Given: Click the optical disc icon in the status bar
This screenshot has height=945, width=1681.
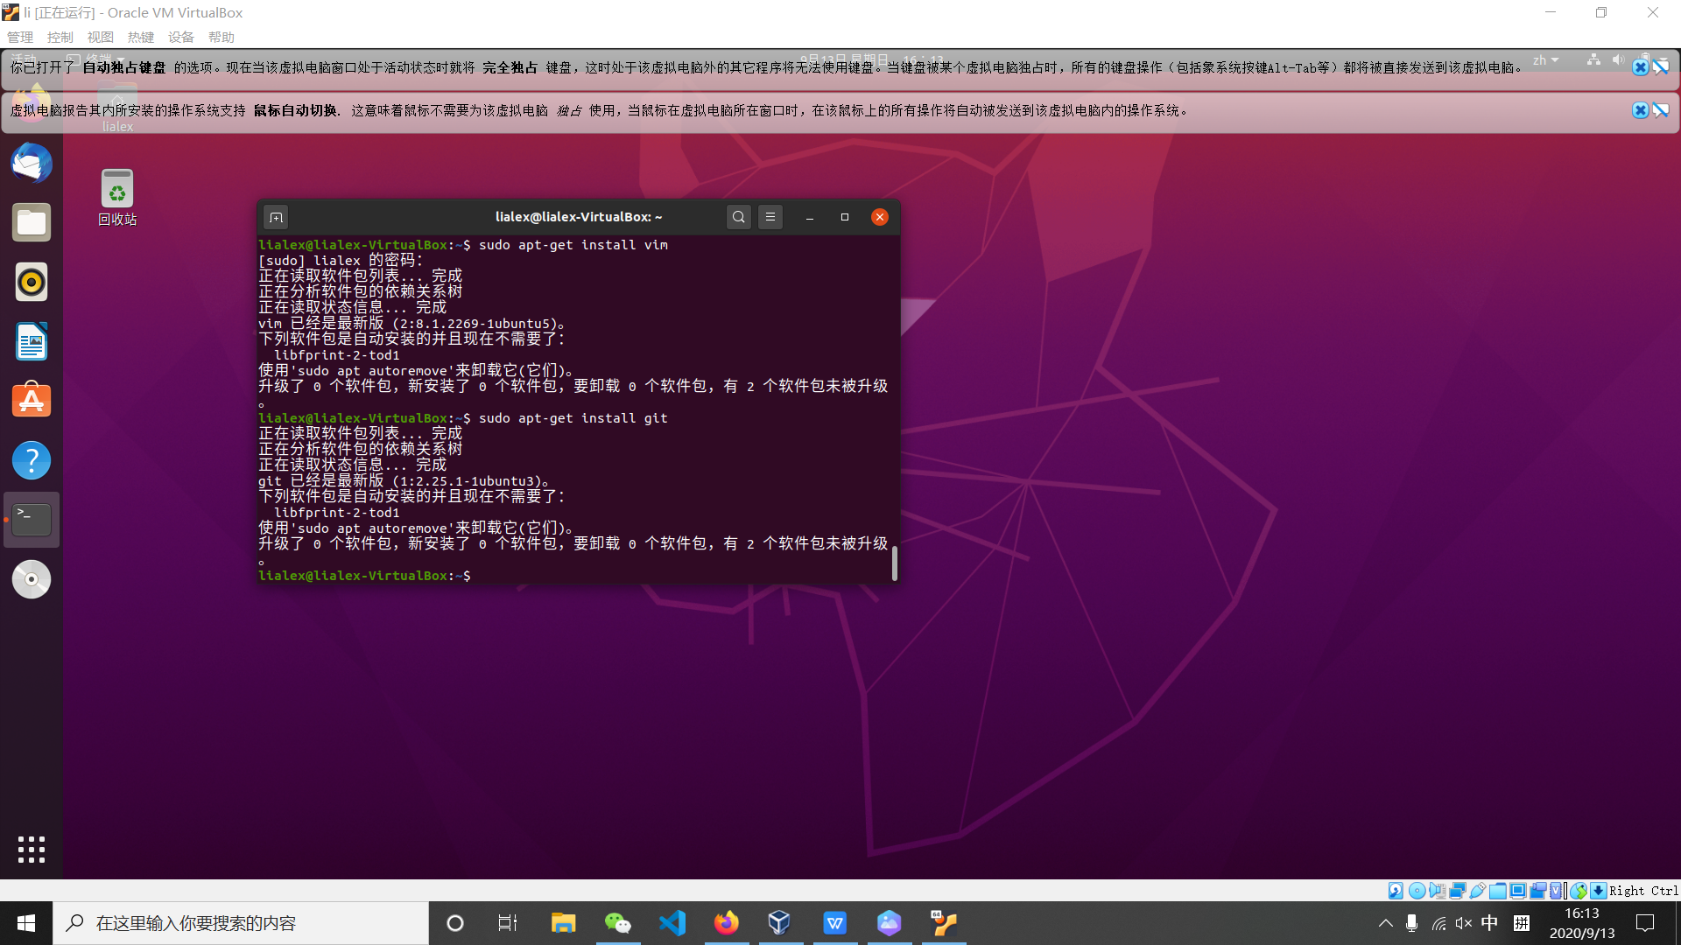Looking at the screenshot, I should (x=1417, y=890).
